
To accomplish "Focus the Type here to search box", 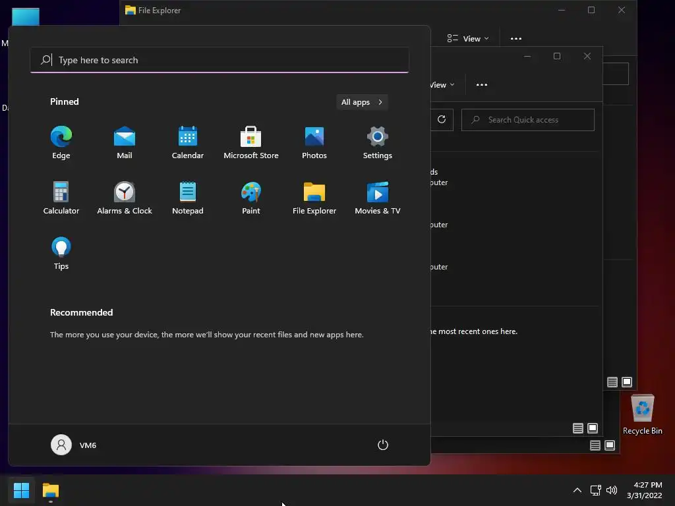I will (220, 60).
